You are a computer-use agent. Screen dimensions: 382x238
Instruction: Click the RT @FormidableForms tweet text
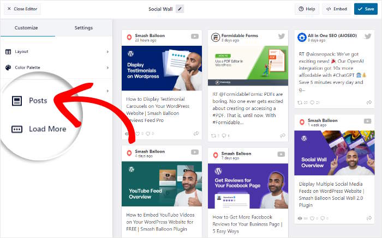coord(248,108)
